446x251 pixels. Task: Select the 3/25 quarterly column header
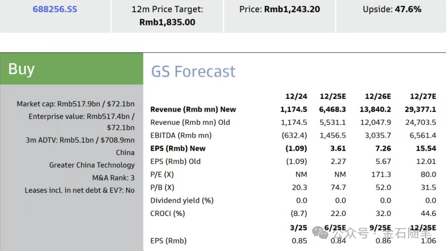click(298, 228)
